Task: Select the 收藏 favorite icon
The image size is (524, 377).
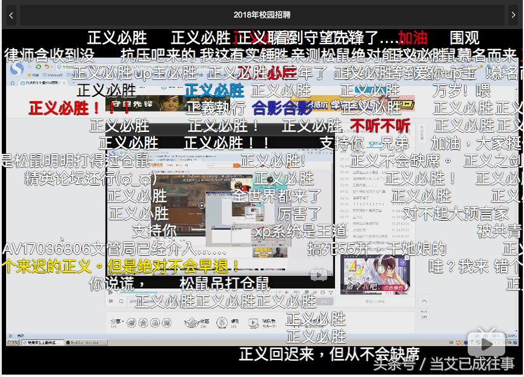Action: pos(192,322)
